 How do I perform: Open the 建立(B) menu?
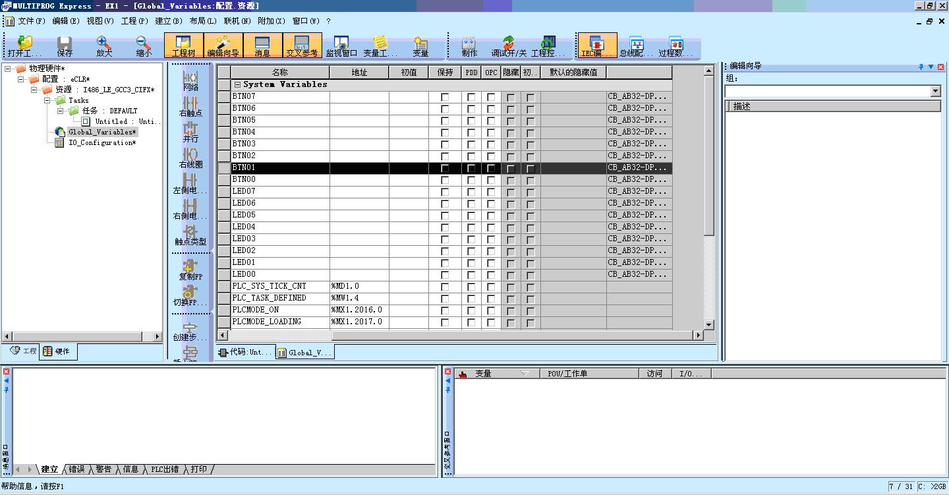click(169, 21)
